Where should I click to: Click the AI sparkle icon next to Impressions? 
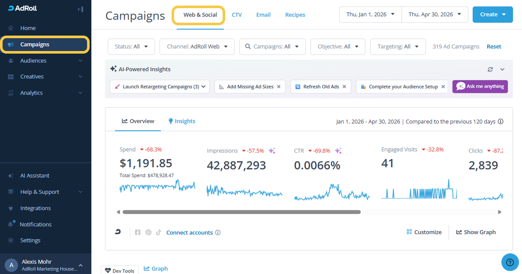pyautogui.click(x=272, y=151)
